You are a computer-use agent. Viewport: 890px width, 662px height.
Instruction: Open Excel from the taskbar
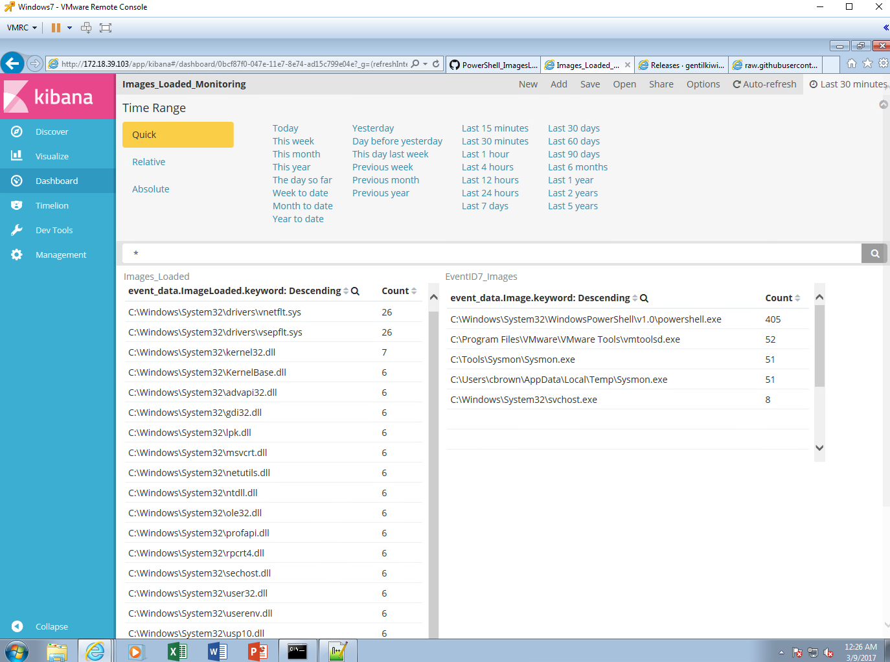pos(177,651)
